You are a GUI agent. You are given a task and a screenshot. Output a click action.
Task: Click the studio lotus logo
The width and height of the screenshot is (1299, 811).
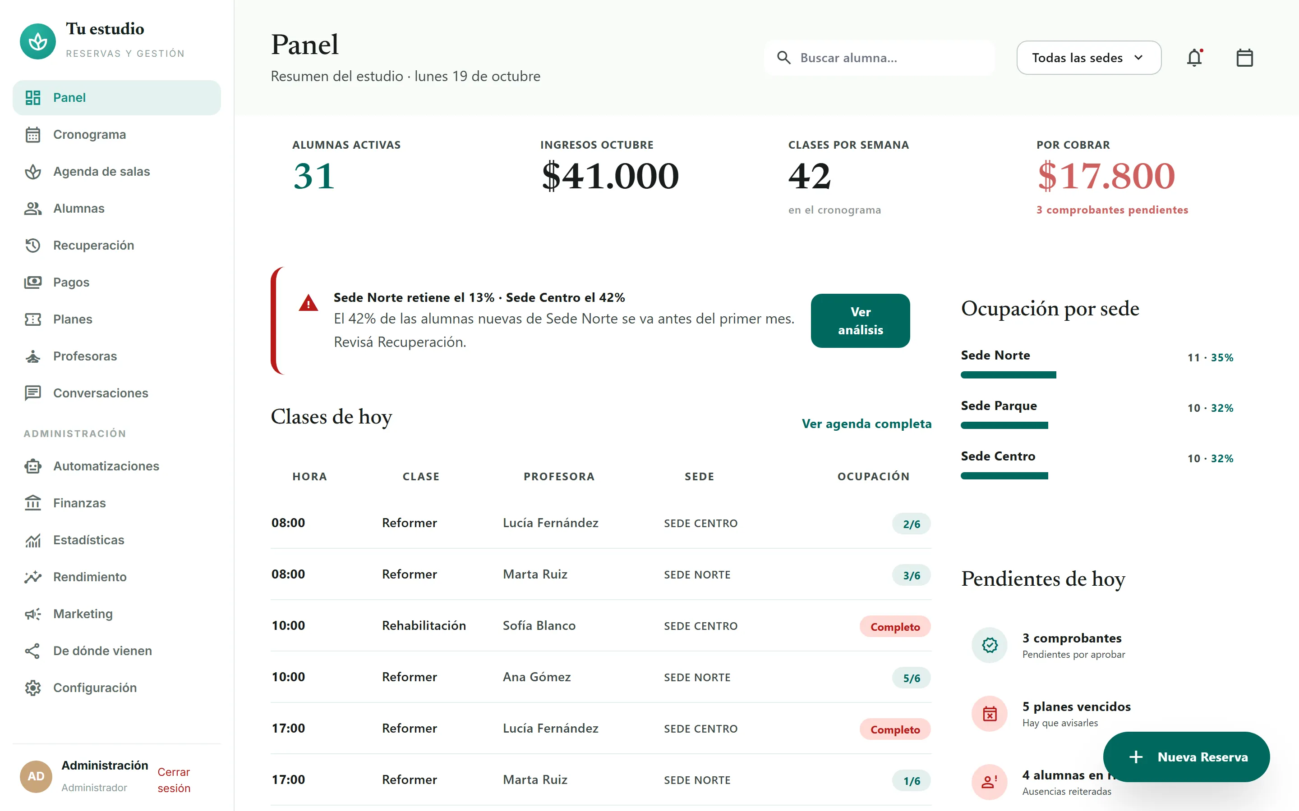37,41
